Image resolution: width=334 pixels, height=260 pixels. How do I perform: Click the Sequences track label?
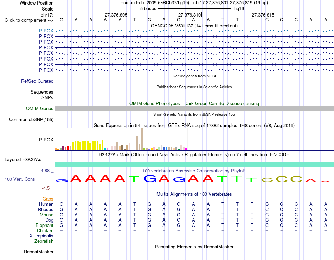point(42,92)
